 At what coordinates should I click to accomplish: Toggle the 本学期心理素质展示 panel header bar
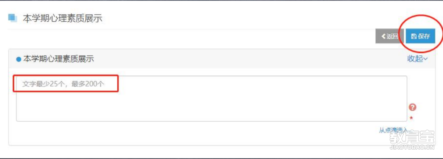click(222, 59)
